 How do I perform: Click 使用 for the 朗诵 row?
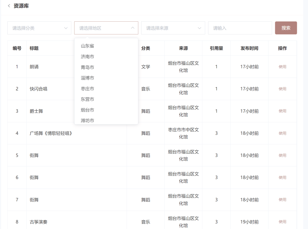point(282,67)
